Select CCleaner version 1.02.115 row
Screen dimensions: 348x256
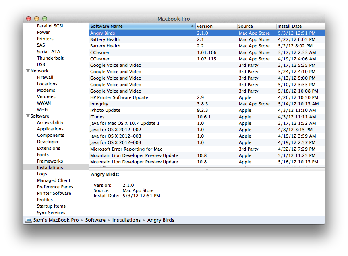[207, 58]
